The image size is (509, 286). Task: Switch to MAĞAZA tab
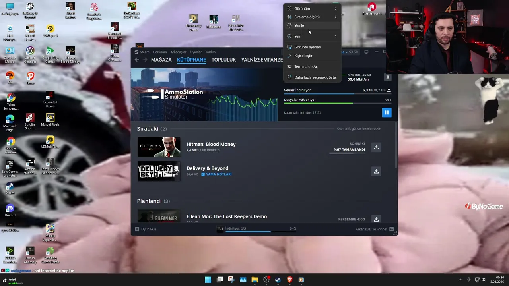click(x=161, y=60)
